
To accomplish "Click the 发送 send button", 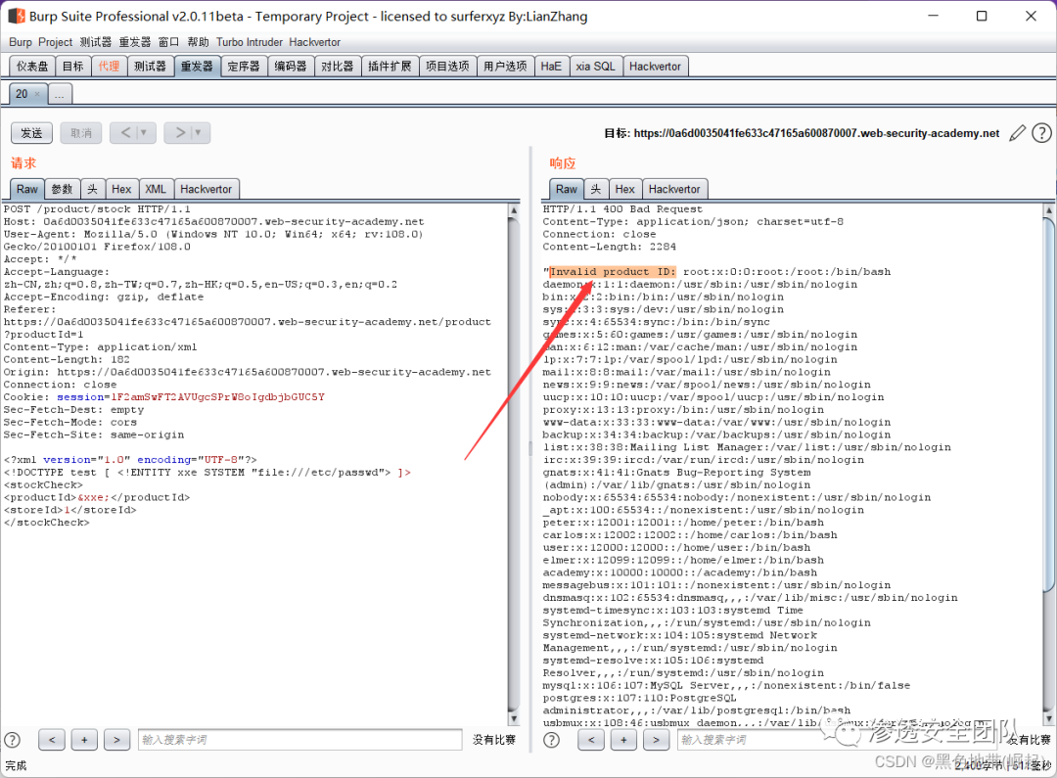I will tap(31, 133).
